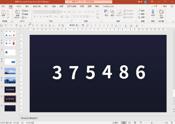175x124 pixels.
Task: Click the zoom in plus button
Action: tap(162, 123)
